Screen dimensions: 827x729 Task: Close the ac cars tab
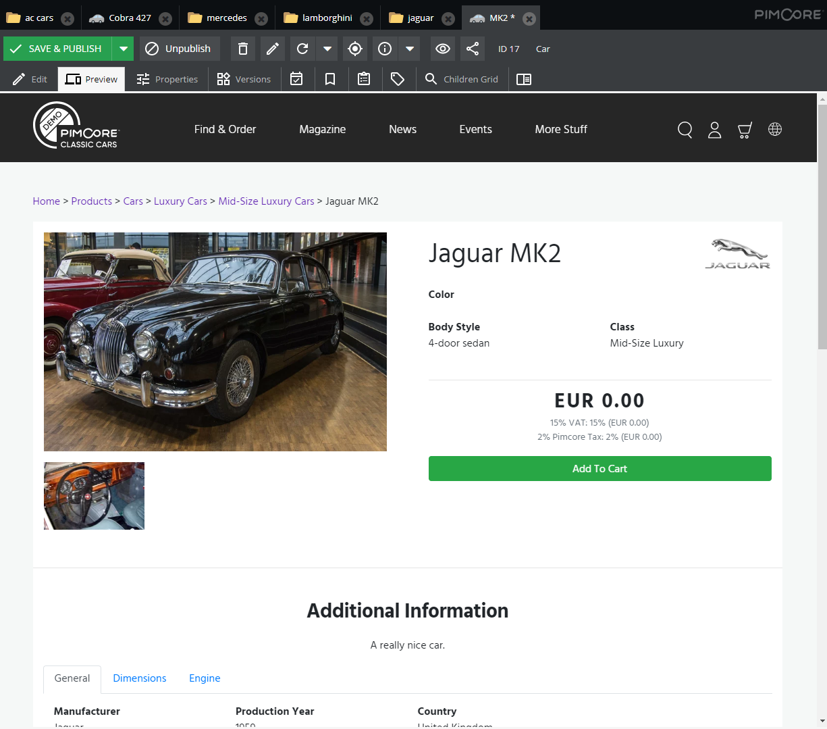click(x=68, y=19)
